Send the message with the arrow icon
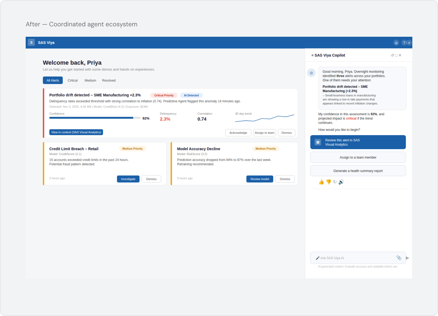Viewport: 438px width, 316px height. pyautogui.click(x=407, y=258)
